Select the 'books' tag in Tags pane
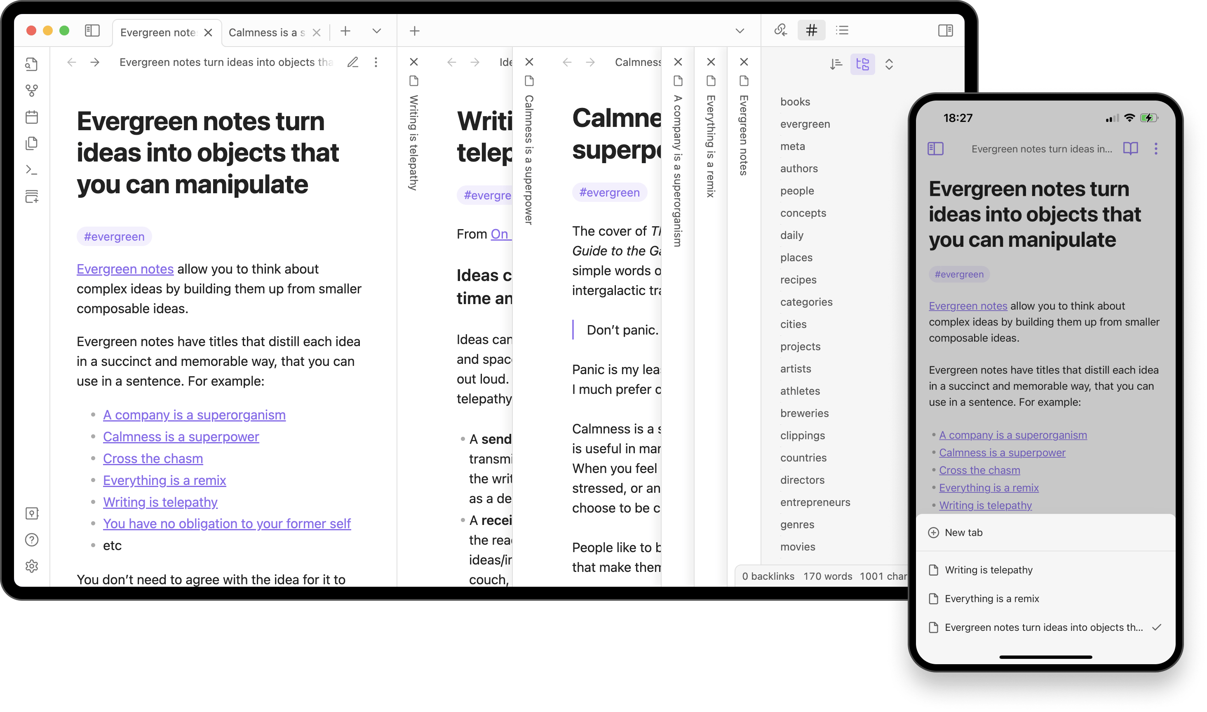 795,102
